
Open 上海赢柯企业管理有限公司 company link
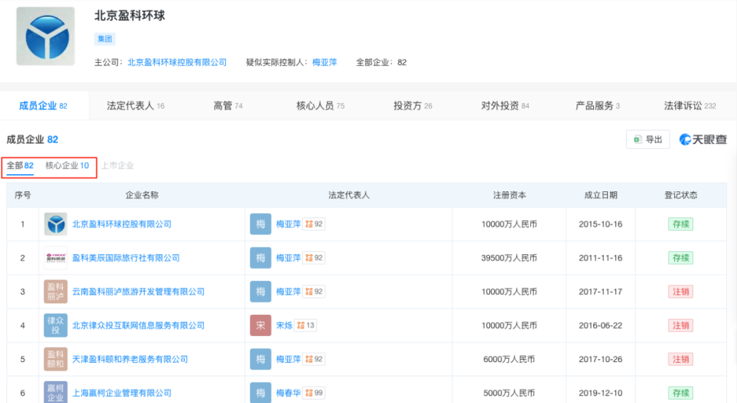(121, 393)
